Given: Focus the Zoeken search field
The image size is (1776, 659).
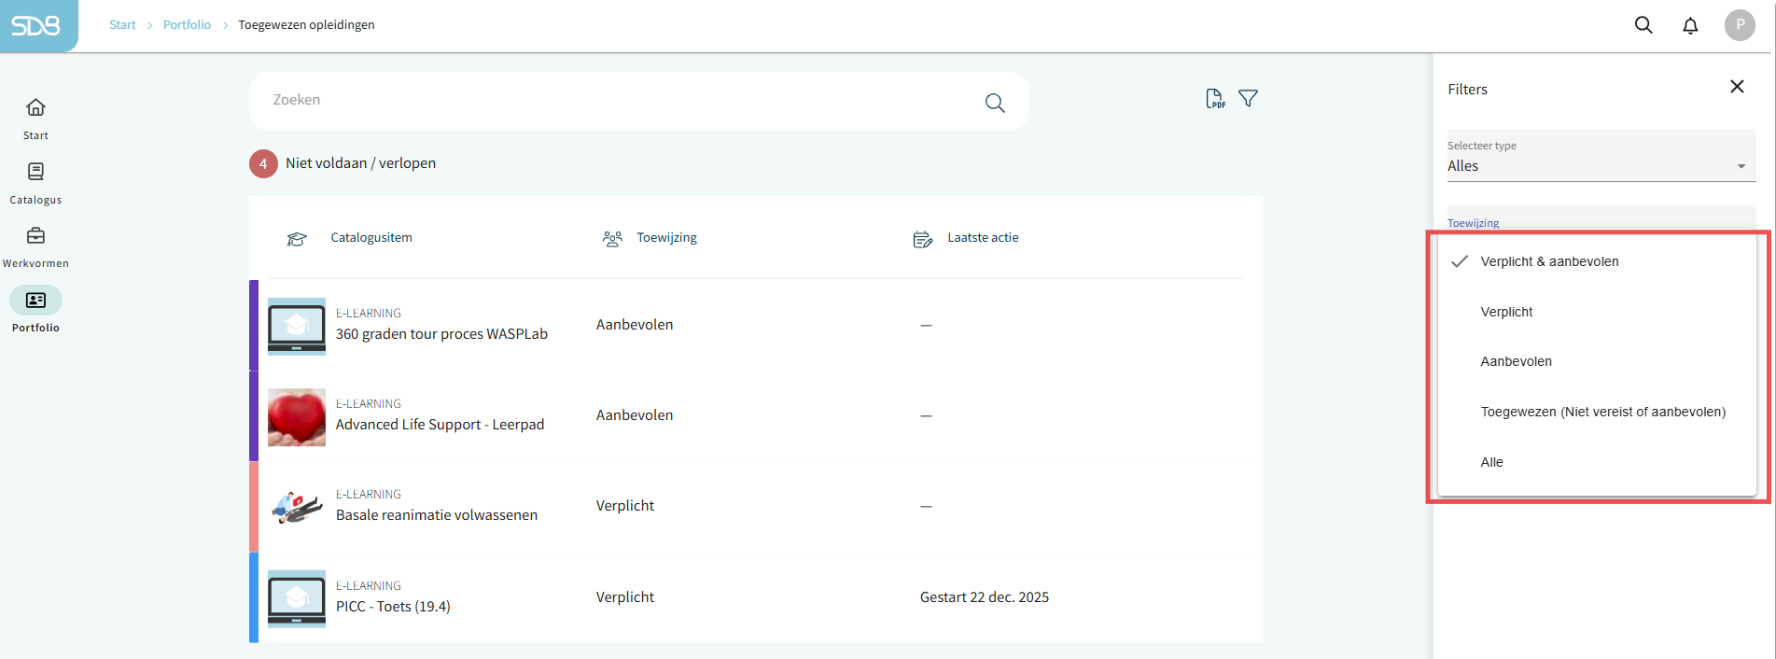Looking at the screenshot, I should click(616, 101).
